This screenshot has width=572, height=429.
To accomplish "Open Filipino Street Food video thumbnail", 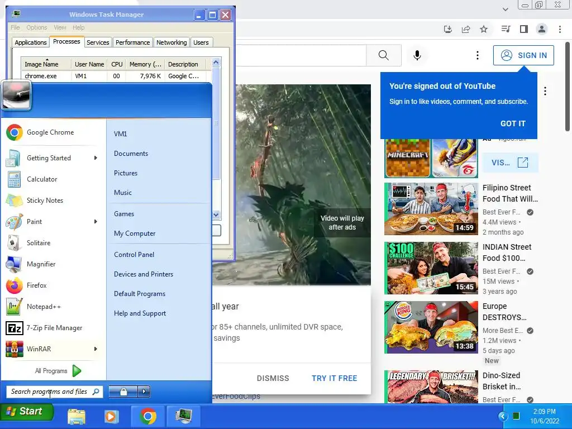I will point(431,209).
